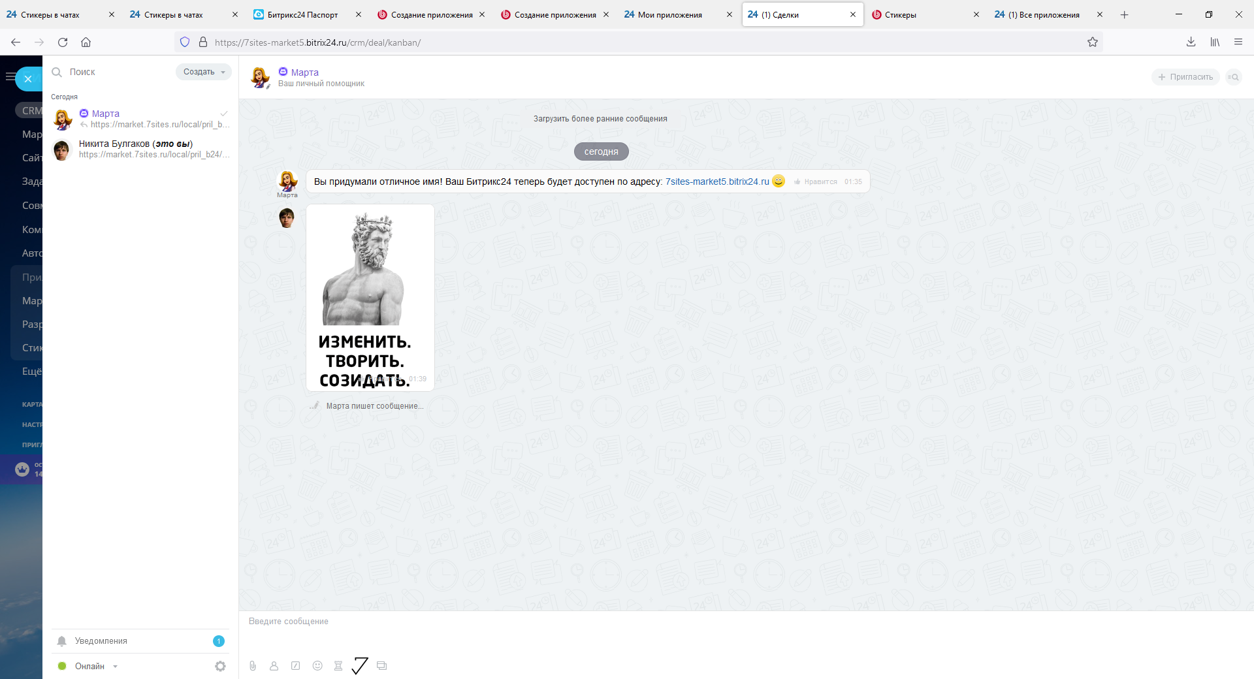
Task: Click the crown icon in left sidebar
Action: click(22, 469)
